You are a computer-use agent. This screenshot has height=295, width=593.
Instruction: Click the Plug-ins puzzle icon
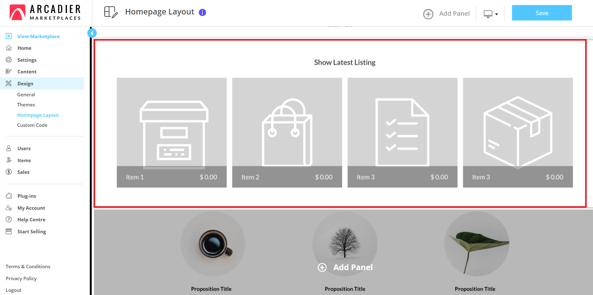point(9,196)
